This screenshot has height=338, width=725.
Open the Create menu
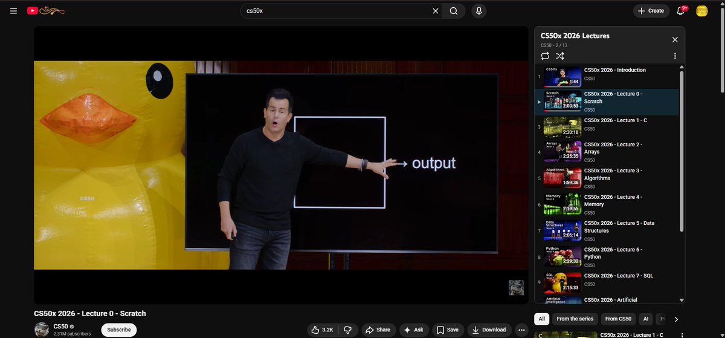pos(651,11)
